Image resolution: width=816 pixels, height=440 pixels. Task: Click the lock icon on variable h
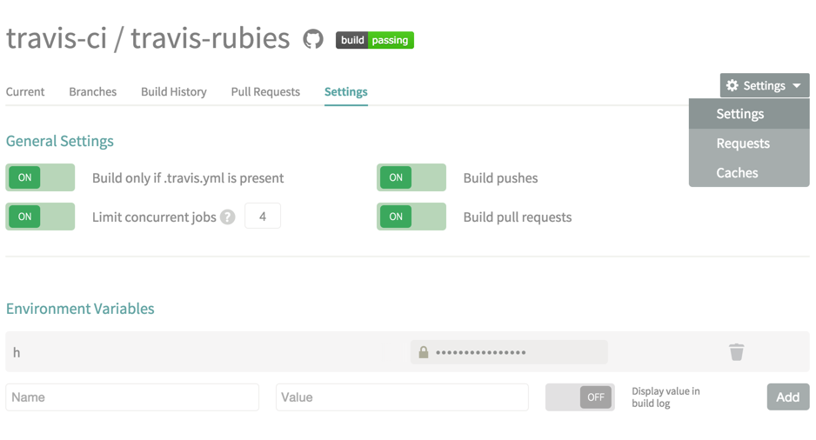pos(424,352)
